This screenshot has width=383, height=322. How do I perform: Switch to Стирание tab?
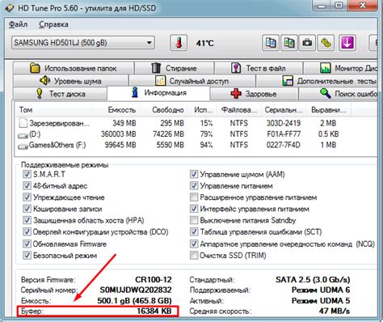[x=174, y=68]
